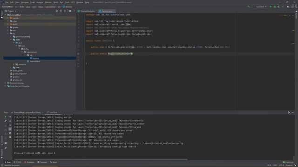This screenshot has height=167, width=298.
Task: Click the Run tool window button at bottom
Action: point(8,162)
